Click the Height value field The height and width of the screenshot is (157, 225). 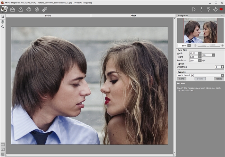tap(194, 57)
